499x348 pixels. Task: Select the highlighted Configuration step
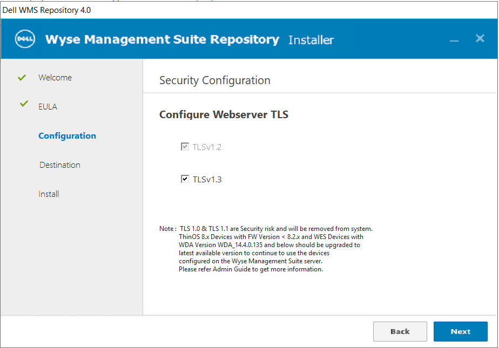(67, 136)
